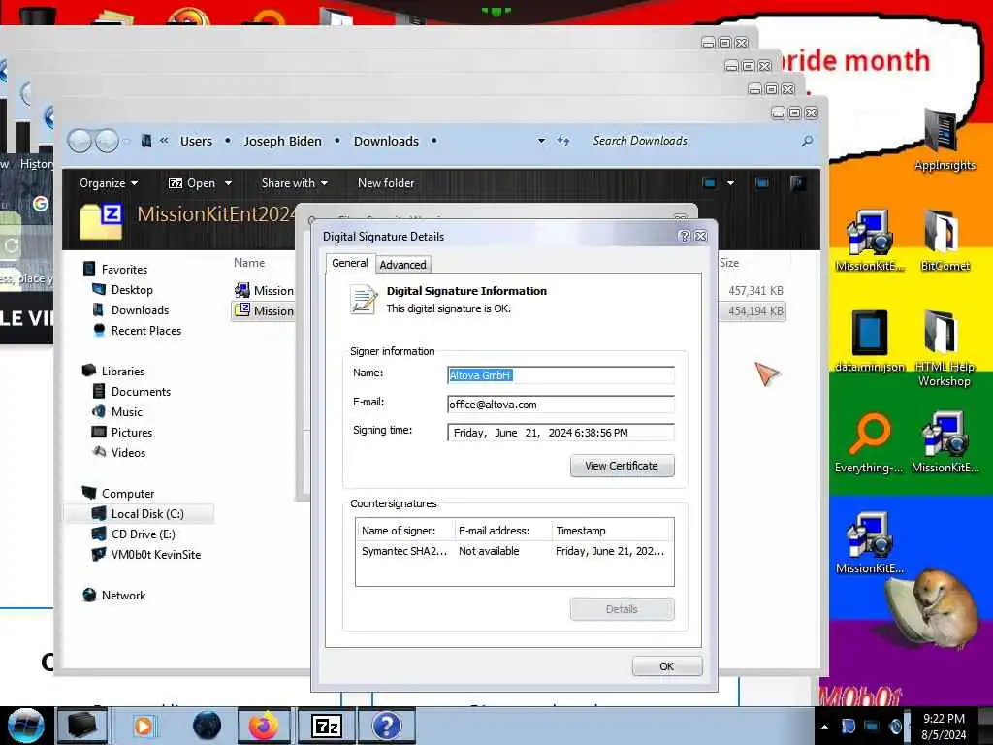
Task: Click the Timestamp column header
Action: coord(612,531)
